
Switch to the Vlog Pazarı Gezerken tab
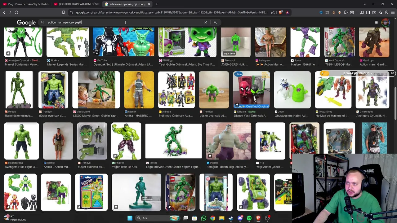click(25, 4)
